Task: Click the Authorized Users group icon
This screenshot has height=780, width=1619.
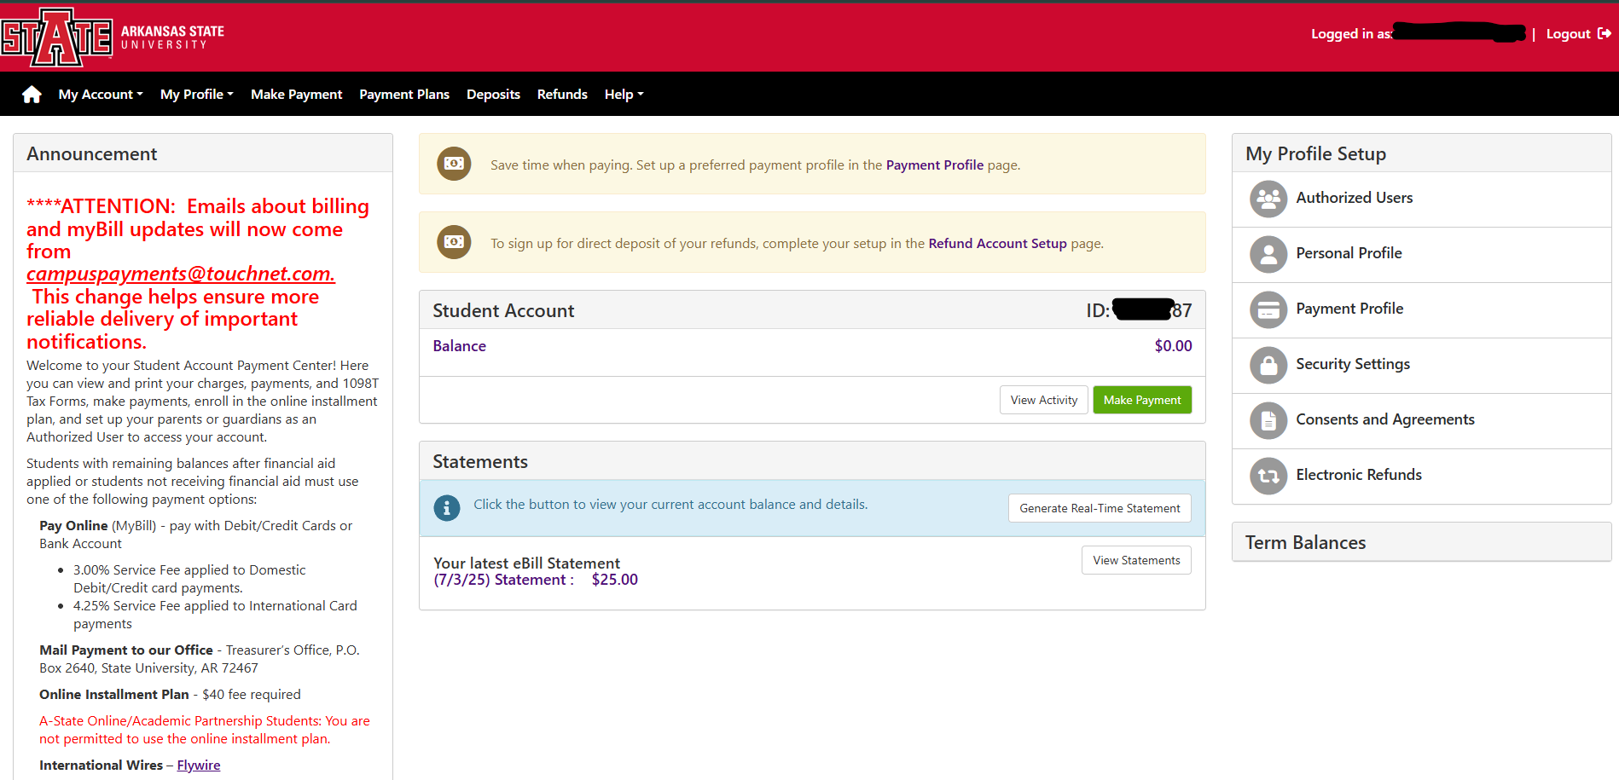Action: tap(1268, 199)
